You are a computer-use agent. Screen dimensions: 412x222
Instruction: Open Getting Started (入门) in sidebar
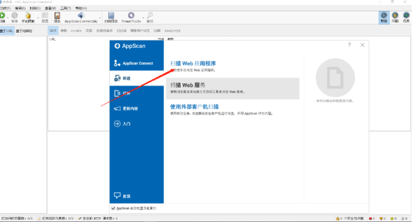point(136,124)
